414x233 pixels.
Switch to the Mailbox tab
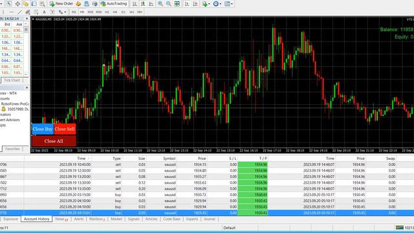click(97, 219)
